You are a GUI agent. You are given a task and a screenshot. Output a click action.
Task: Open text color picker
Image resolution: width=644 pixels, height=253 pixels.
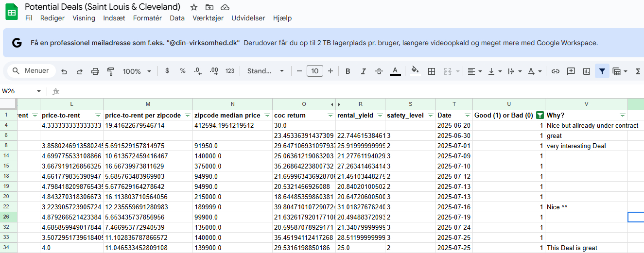point(395,71)
